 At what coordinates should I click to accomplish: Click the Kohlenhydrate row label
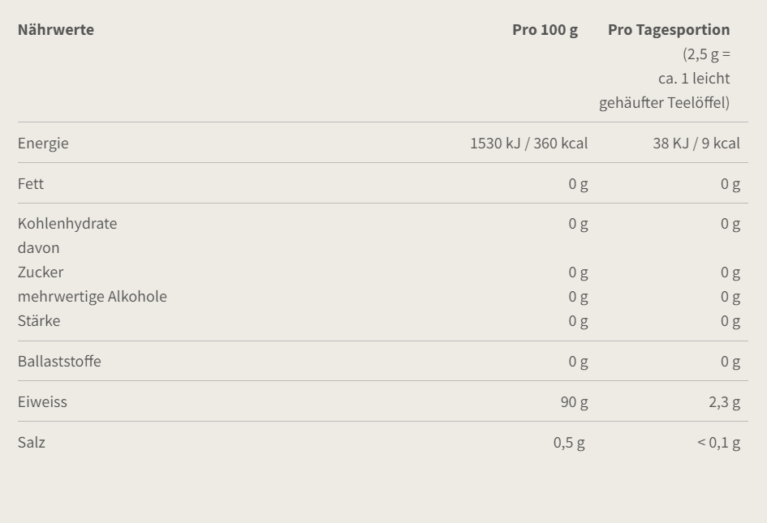click(x=67, y=223)
